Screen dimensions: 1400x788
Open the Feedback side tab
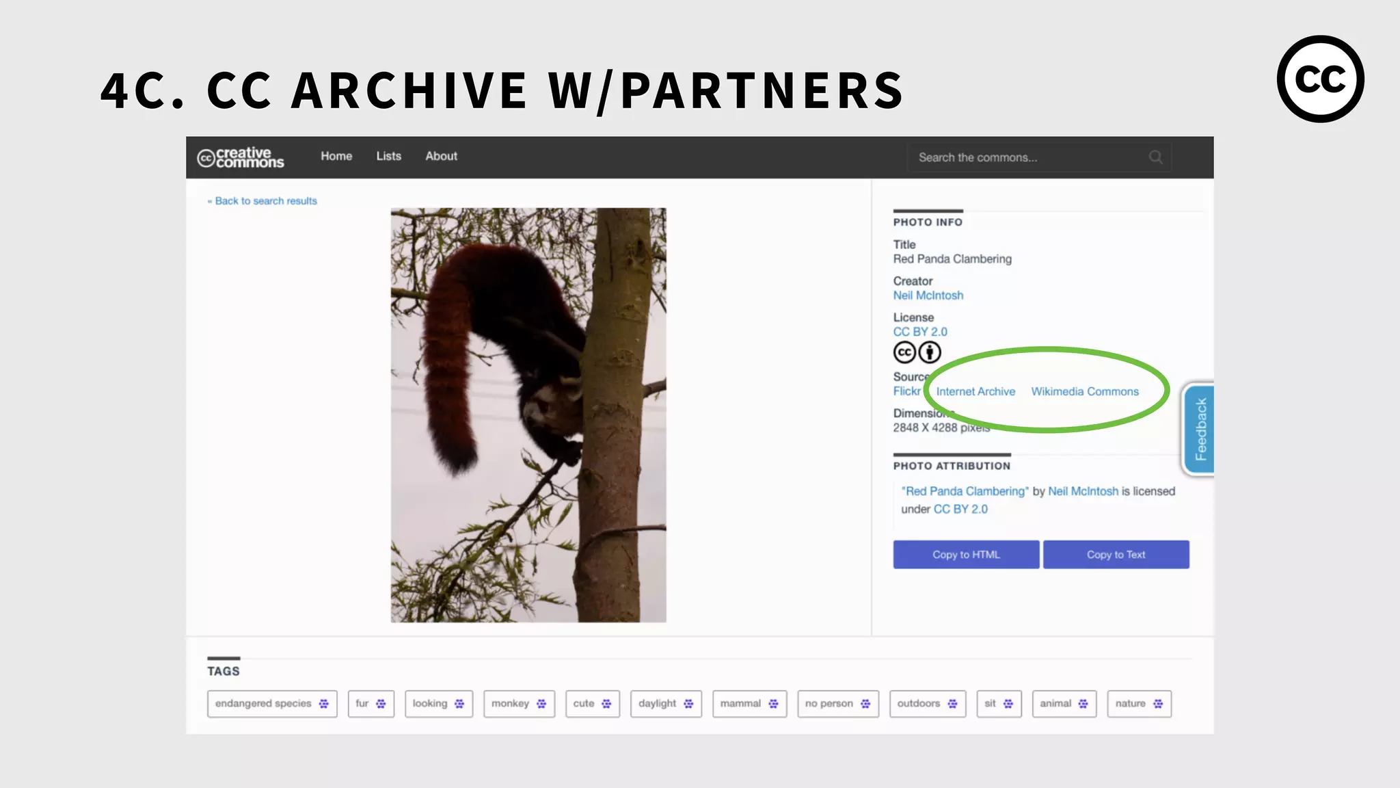click(x=1200, y=430)
